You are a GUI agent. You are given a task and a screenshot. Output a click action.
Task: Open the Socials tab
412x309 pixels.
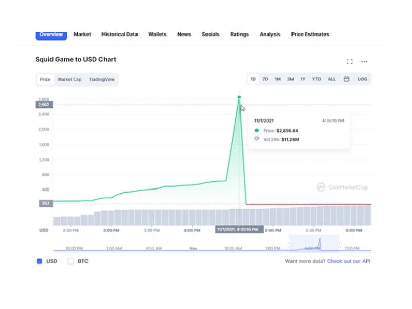(211, 35)
